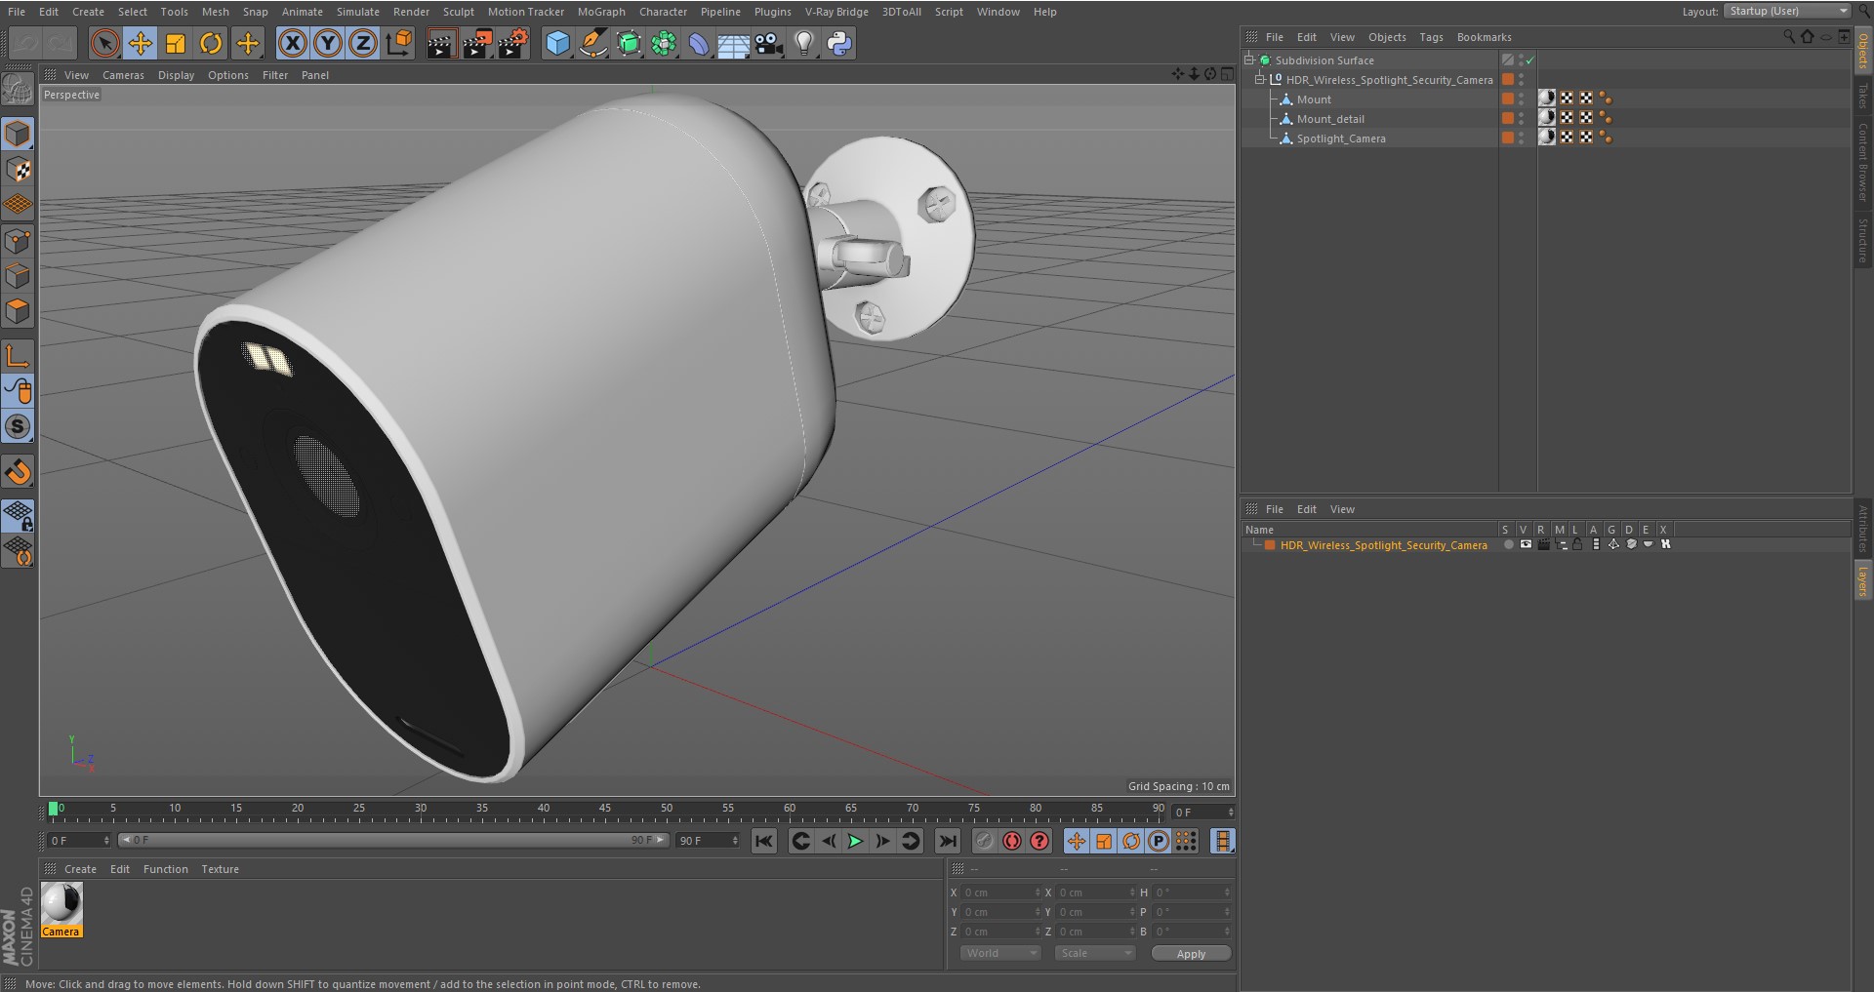Open the MoGraph menu
Image resolution: width=1874 pixels, height=992 pixels.
[601, 12]
